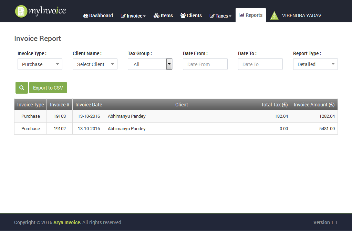Go to the Items page
The height and width of the screenshot is (231, 352).
coord(163,15)
